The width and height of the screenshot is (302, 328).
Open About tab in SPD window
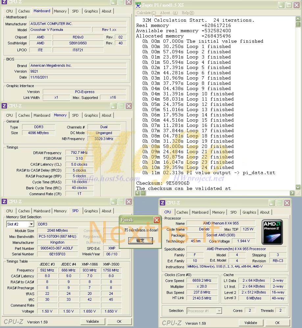pos(106,211)
